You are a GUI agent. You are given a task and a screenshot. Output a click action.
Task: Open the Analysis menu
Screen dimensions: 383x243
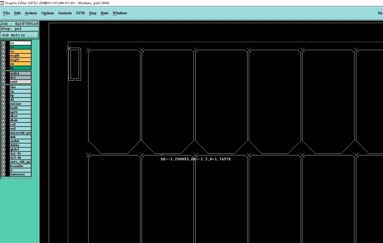pos(65,13)
